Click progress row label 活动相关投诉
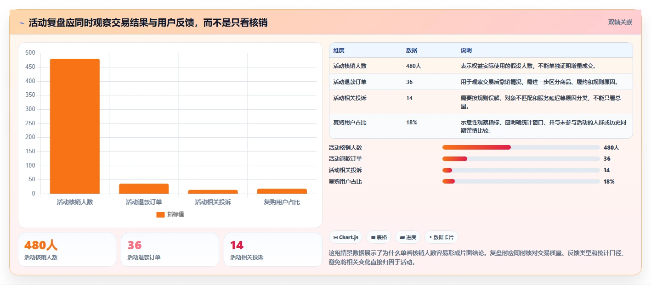Viewport: 651px width, 285px height. (345, 170)
